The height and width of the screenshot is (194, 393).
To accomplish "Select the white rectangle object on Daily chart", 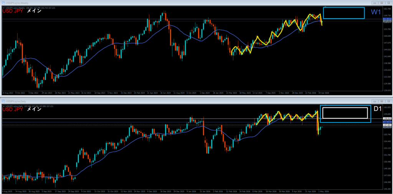I will (345, 113).
